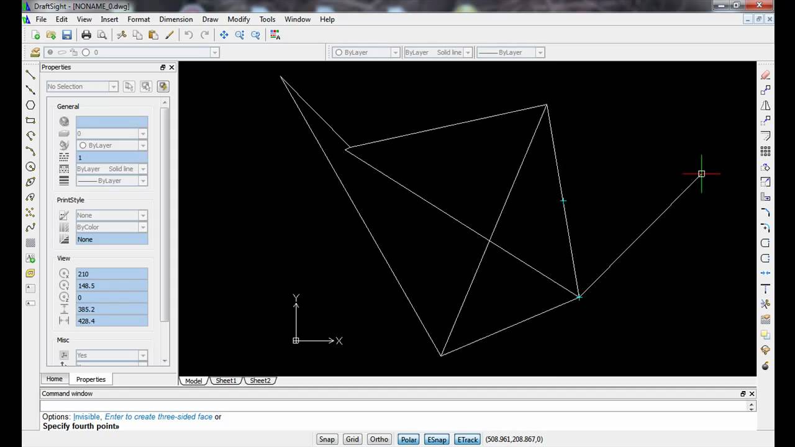Click the command window input field
Screen dimensions: 795x447
394,406
